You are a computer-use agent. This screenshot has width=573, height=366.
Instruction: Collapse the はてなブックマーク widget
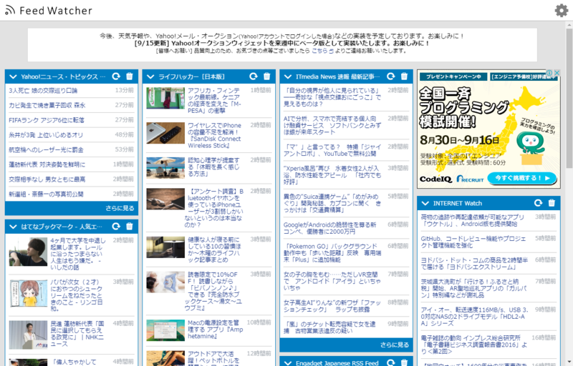pos(13,227)
